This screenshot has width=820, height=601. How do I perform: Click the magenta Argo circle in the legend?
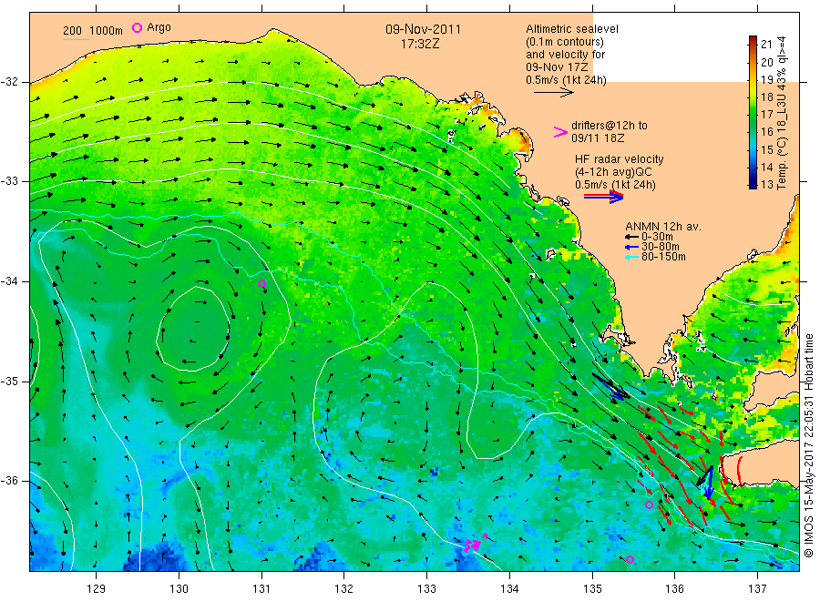tap(137, 27)
